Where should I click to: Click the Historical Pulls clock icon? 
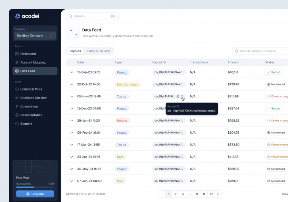17,89
